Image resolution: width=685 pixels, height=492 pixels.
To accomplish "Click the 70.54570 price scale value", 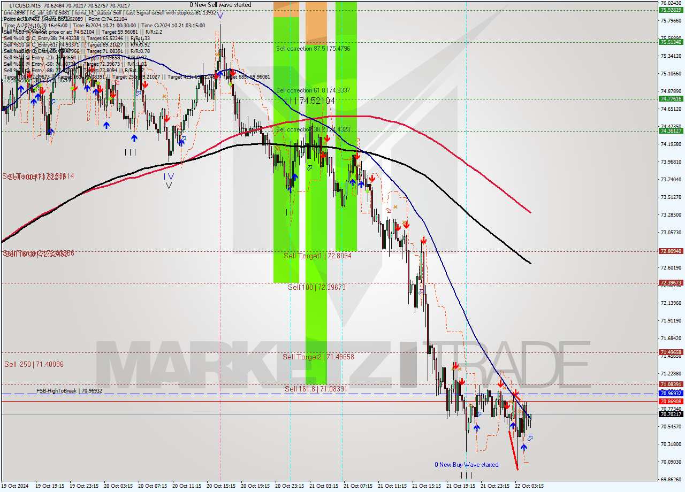I will pos(671,427).
